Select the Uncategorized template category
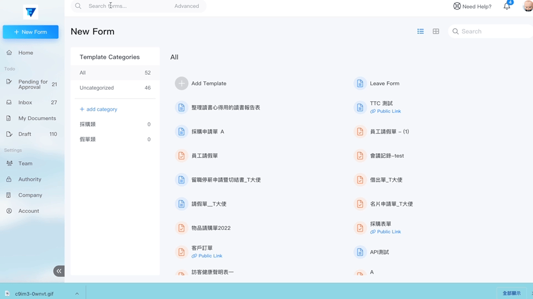The height and width of the screenshot is (299, 533). (x=97, y=88)
